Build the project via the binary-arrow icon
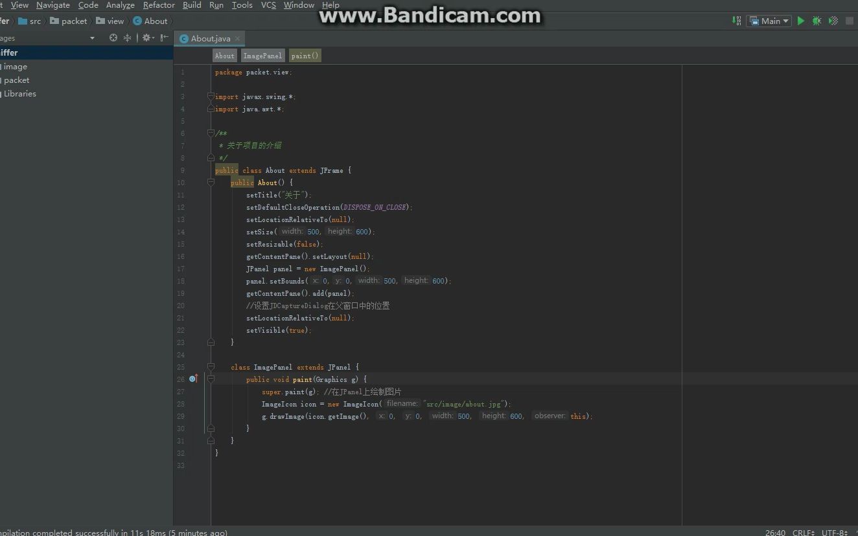Image resolution: width=858 pixels, height=536 pixels. 737,21
